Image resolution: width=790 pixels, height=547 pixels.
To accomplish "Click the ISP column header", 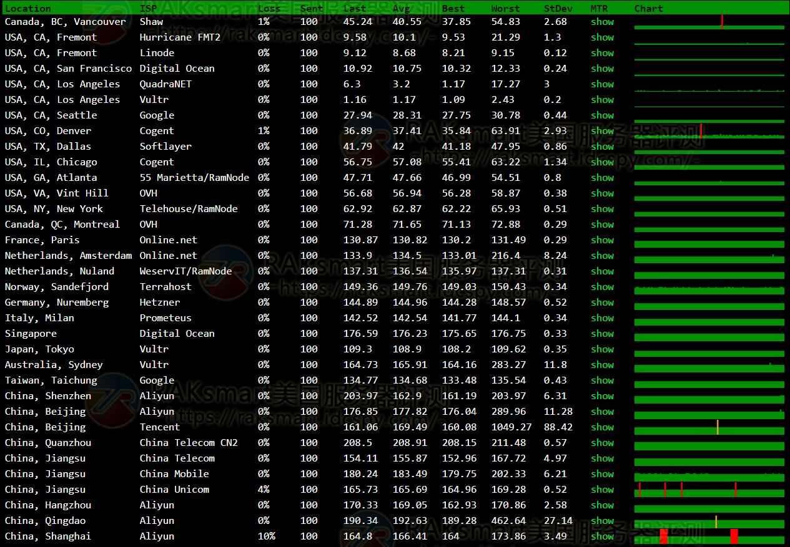I will point(148,8).
